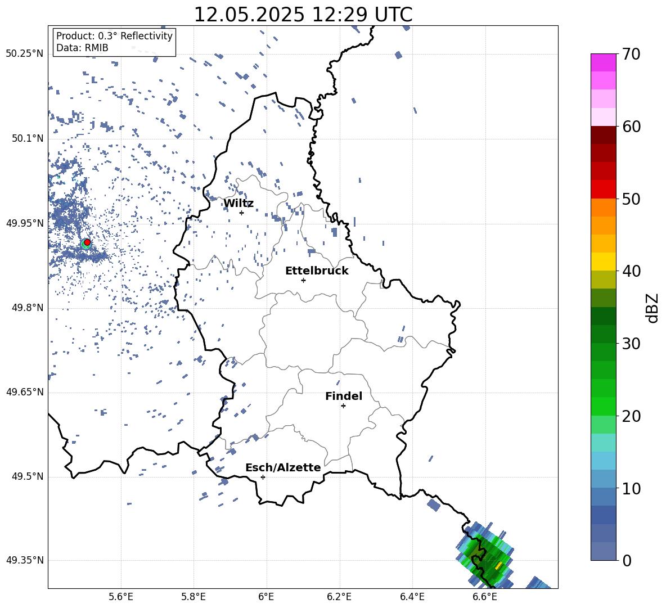Click the 'Product: 0.3° Reflectivity' legend text
Image resolution: width=666 pixels, height=608 pixels.
[x=114, y=35]
